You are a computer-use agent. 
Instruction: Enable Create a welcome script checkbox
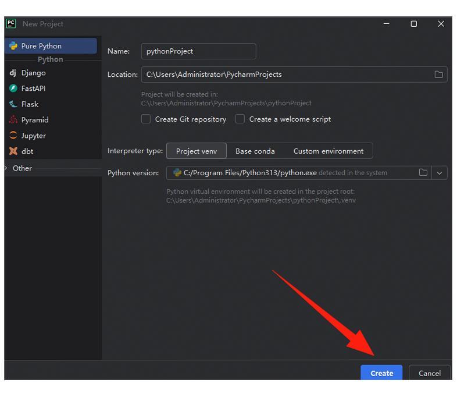(x=240, y=119)
